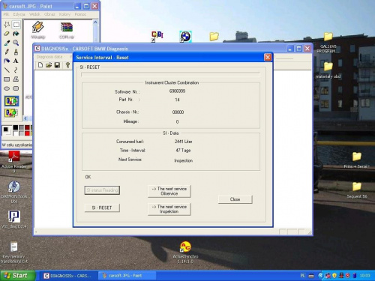Choose the Fill With Color bucket tool

click(x=16, y=34)
